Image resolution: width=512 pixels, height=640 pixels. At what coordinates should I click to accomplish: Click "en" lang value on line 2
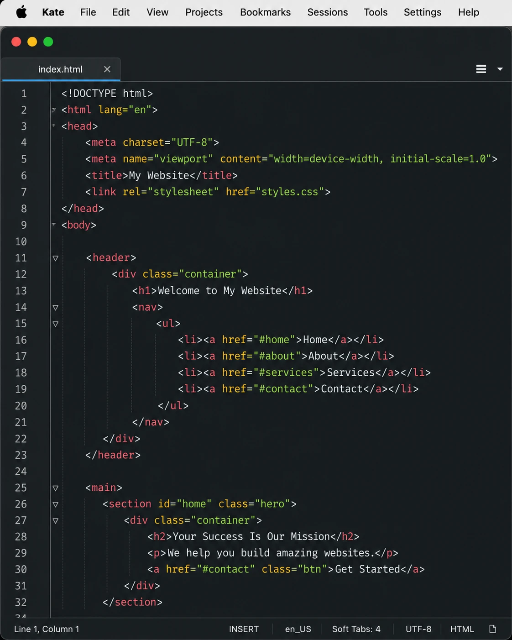pos(140,110)
